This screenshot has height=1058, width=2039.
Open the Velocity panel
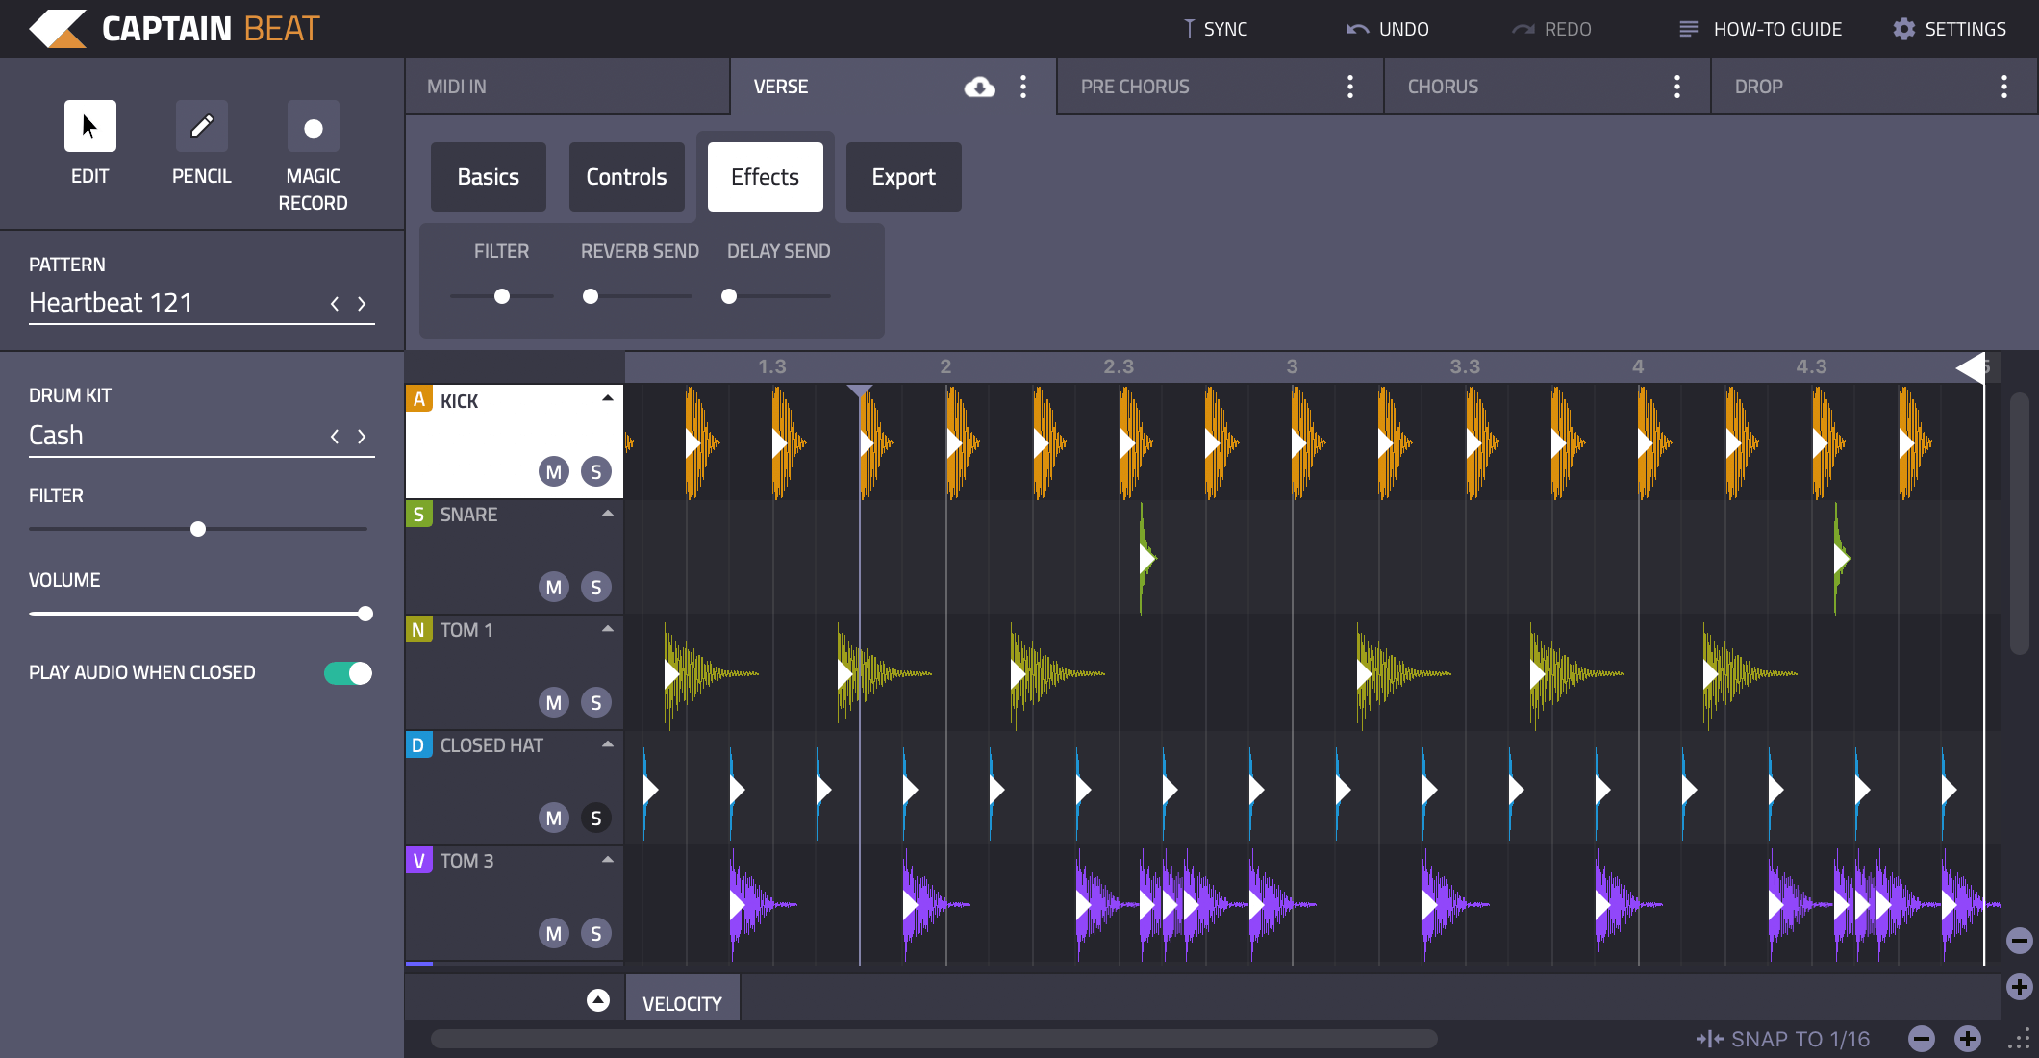(682, 1000)
